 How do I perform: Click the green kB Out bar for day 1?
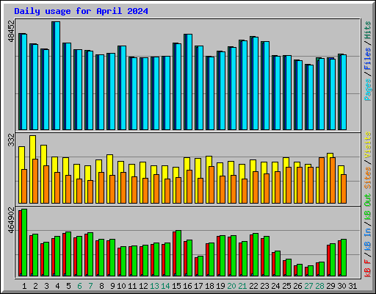point(24,243)
